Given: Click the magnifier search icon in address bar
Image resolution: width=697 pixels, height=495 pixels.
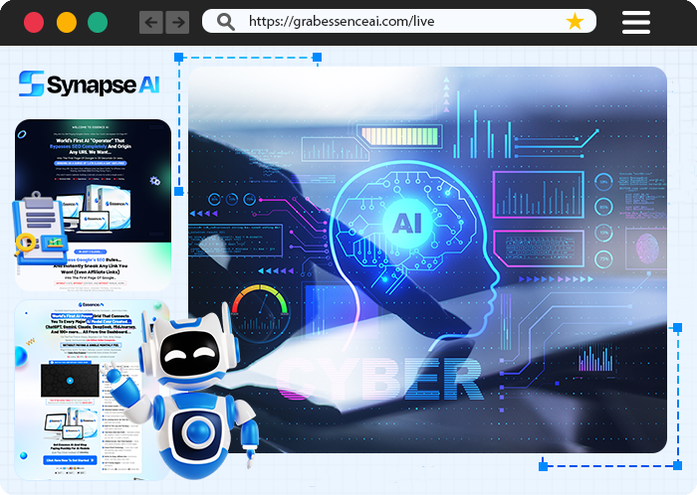Looking at the screenshot, I should pos(226,22).
